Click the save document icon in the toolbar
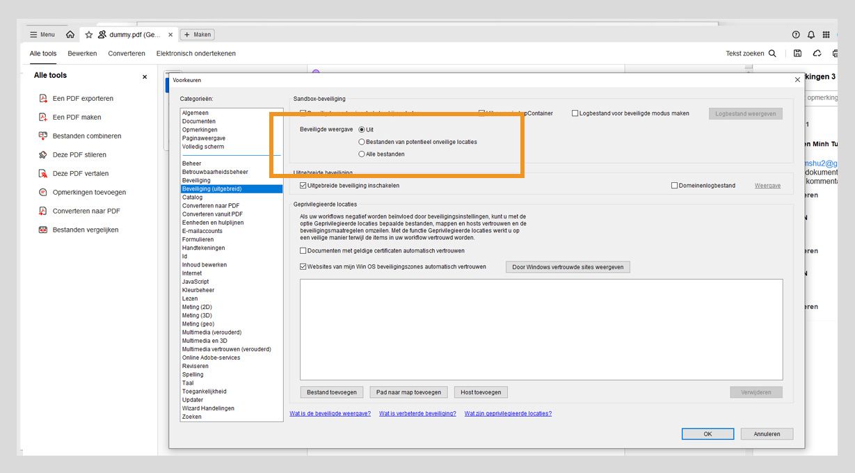The height and width of the screenshot is (473, 855). (x=797, y=53)
